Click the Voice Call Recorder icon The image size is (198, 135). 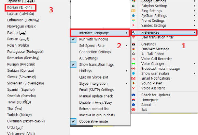point(133,59)
